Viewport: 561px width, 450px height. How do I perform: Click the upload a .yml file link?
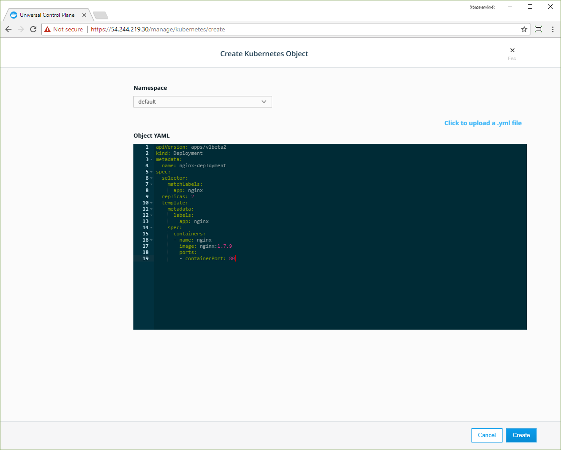tap(483, 123)
